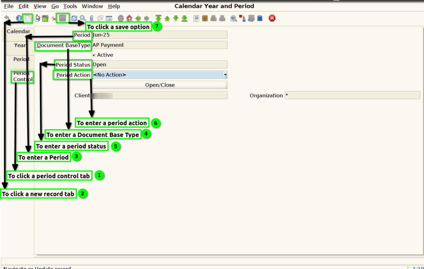Open the Help question mark icon
424x269 pixels.
click(x=19, y=18)
